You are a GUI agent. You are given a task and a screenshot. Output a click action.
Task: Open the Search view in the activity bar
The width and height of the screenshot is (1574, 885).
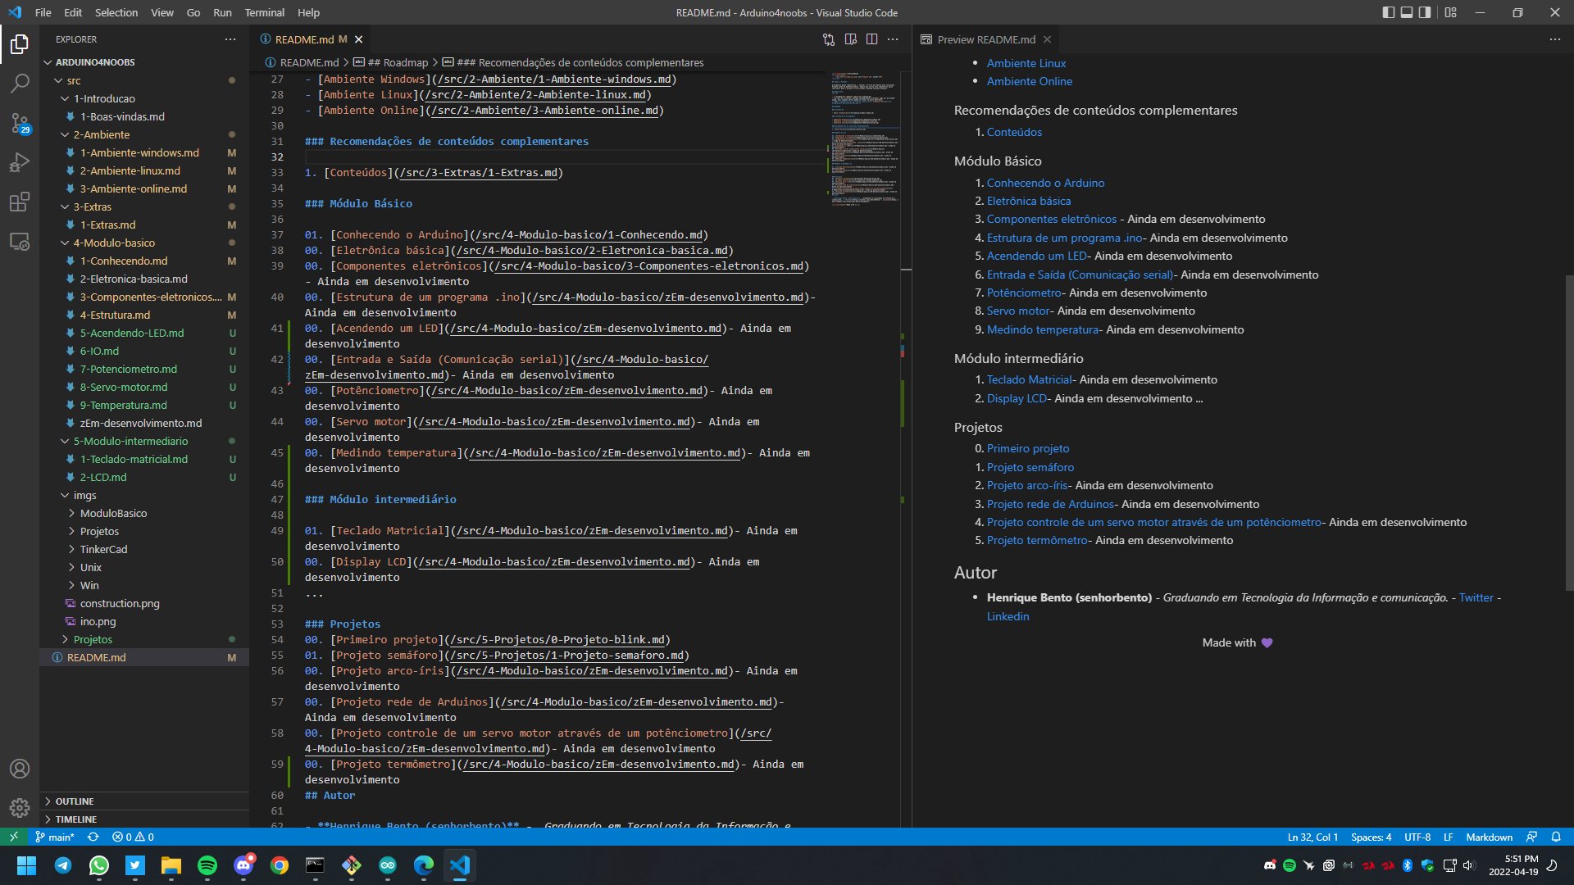20,84
